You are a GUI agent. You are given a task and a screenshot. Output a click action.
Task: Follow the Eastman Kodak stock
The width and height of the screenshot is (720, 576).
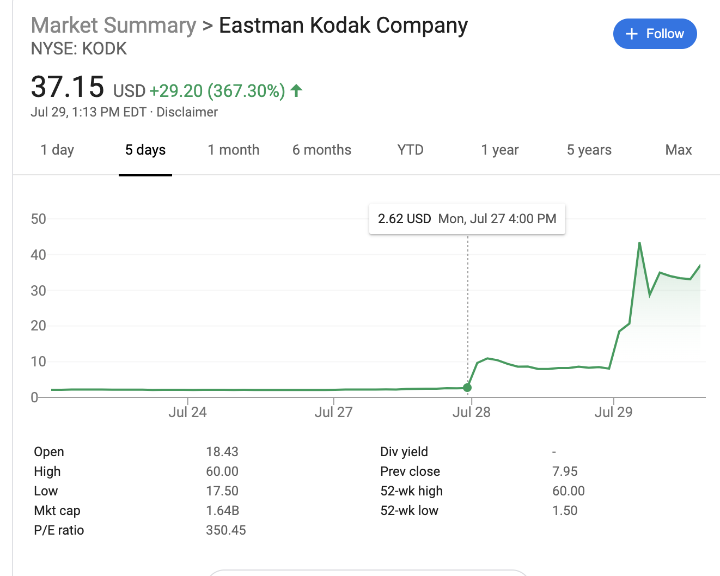coord(655,34)
